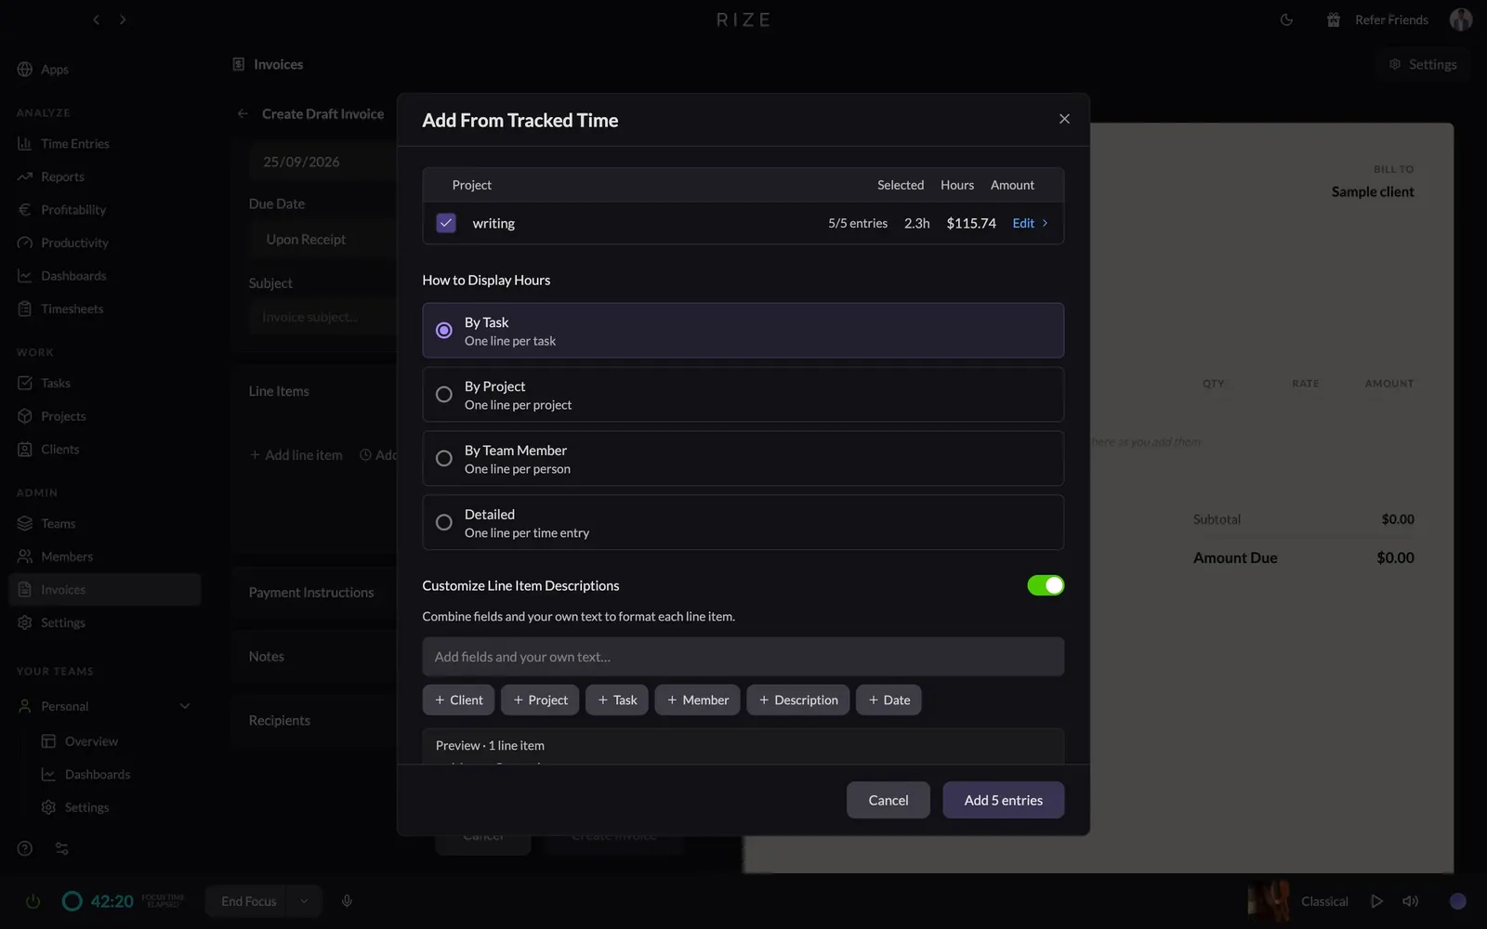Play the Classical music track
The height and width of the screenshot is (929, 1487).
pyautogui.click(x=1376, y=901)
